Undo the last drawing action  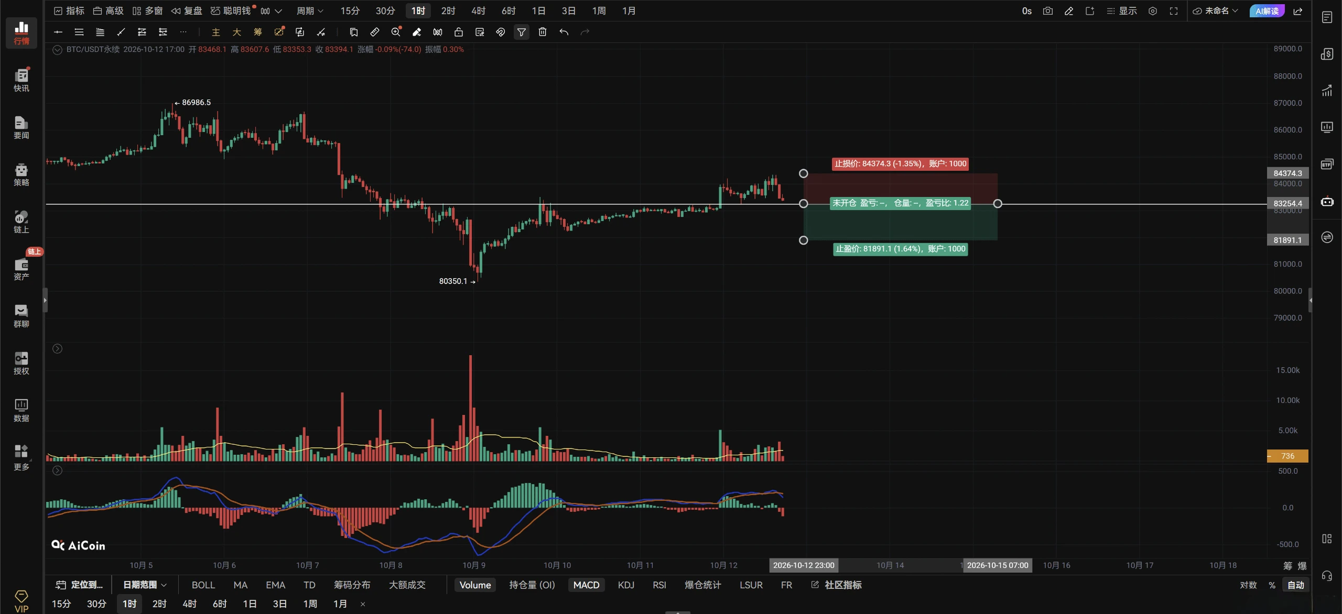(564, 32)
